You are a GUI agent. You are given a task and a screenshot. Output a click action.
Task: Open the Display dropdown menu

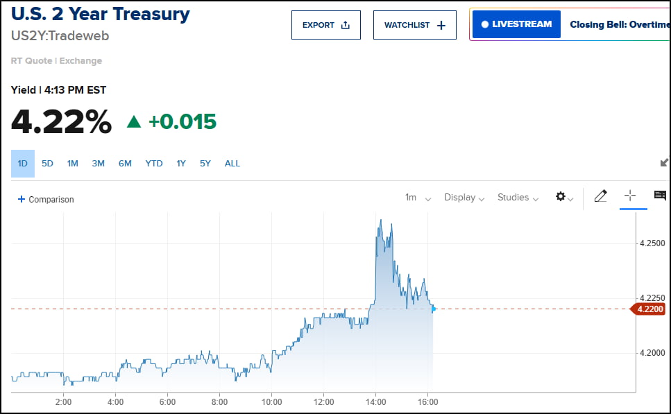[x=464, y=198]
